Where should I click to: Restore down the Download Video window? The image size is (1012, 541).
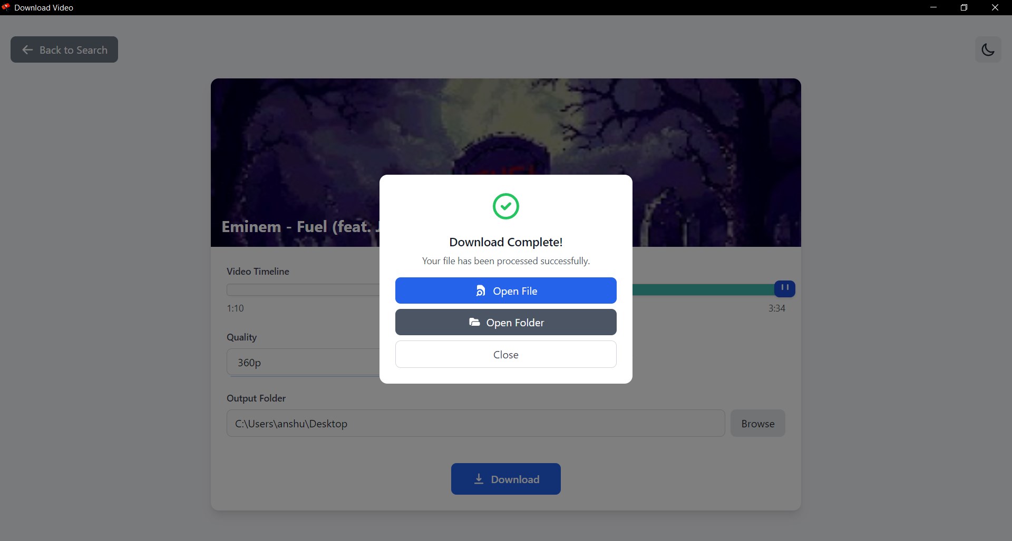coord(964,7)
